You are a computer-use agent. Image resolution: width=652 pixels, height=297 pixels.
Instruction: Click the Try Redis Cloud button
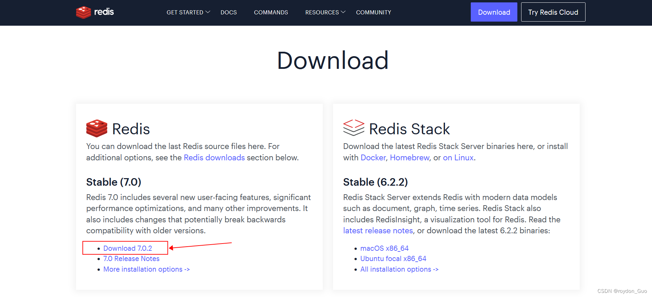(x=553, y=12)
